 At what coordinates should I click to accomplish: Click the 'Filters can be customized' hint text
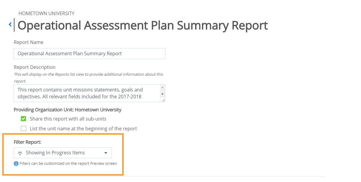pos(68,164)
